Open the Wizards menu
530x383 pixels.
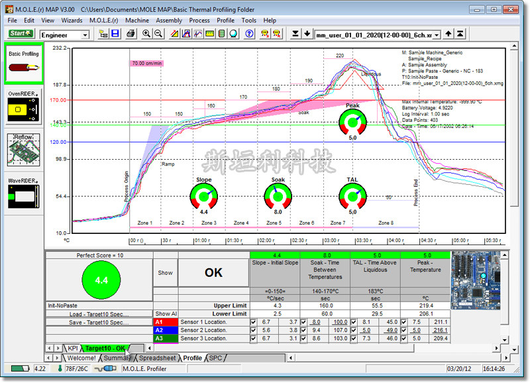pos(72,21)
